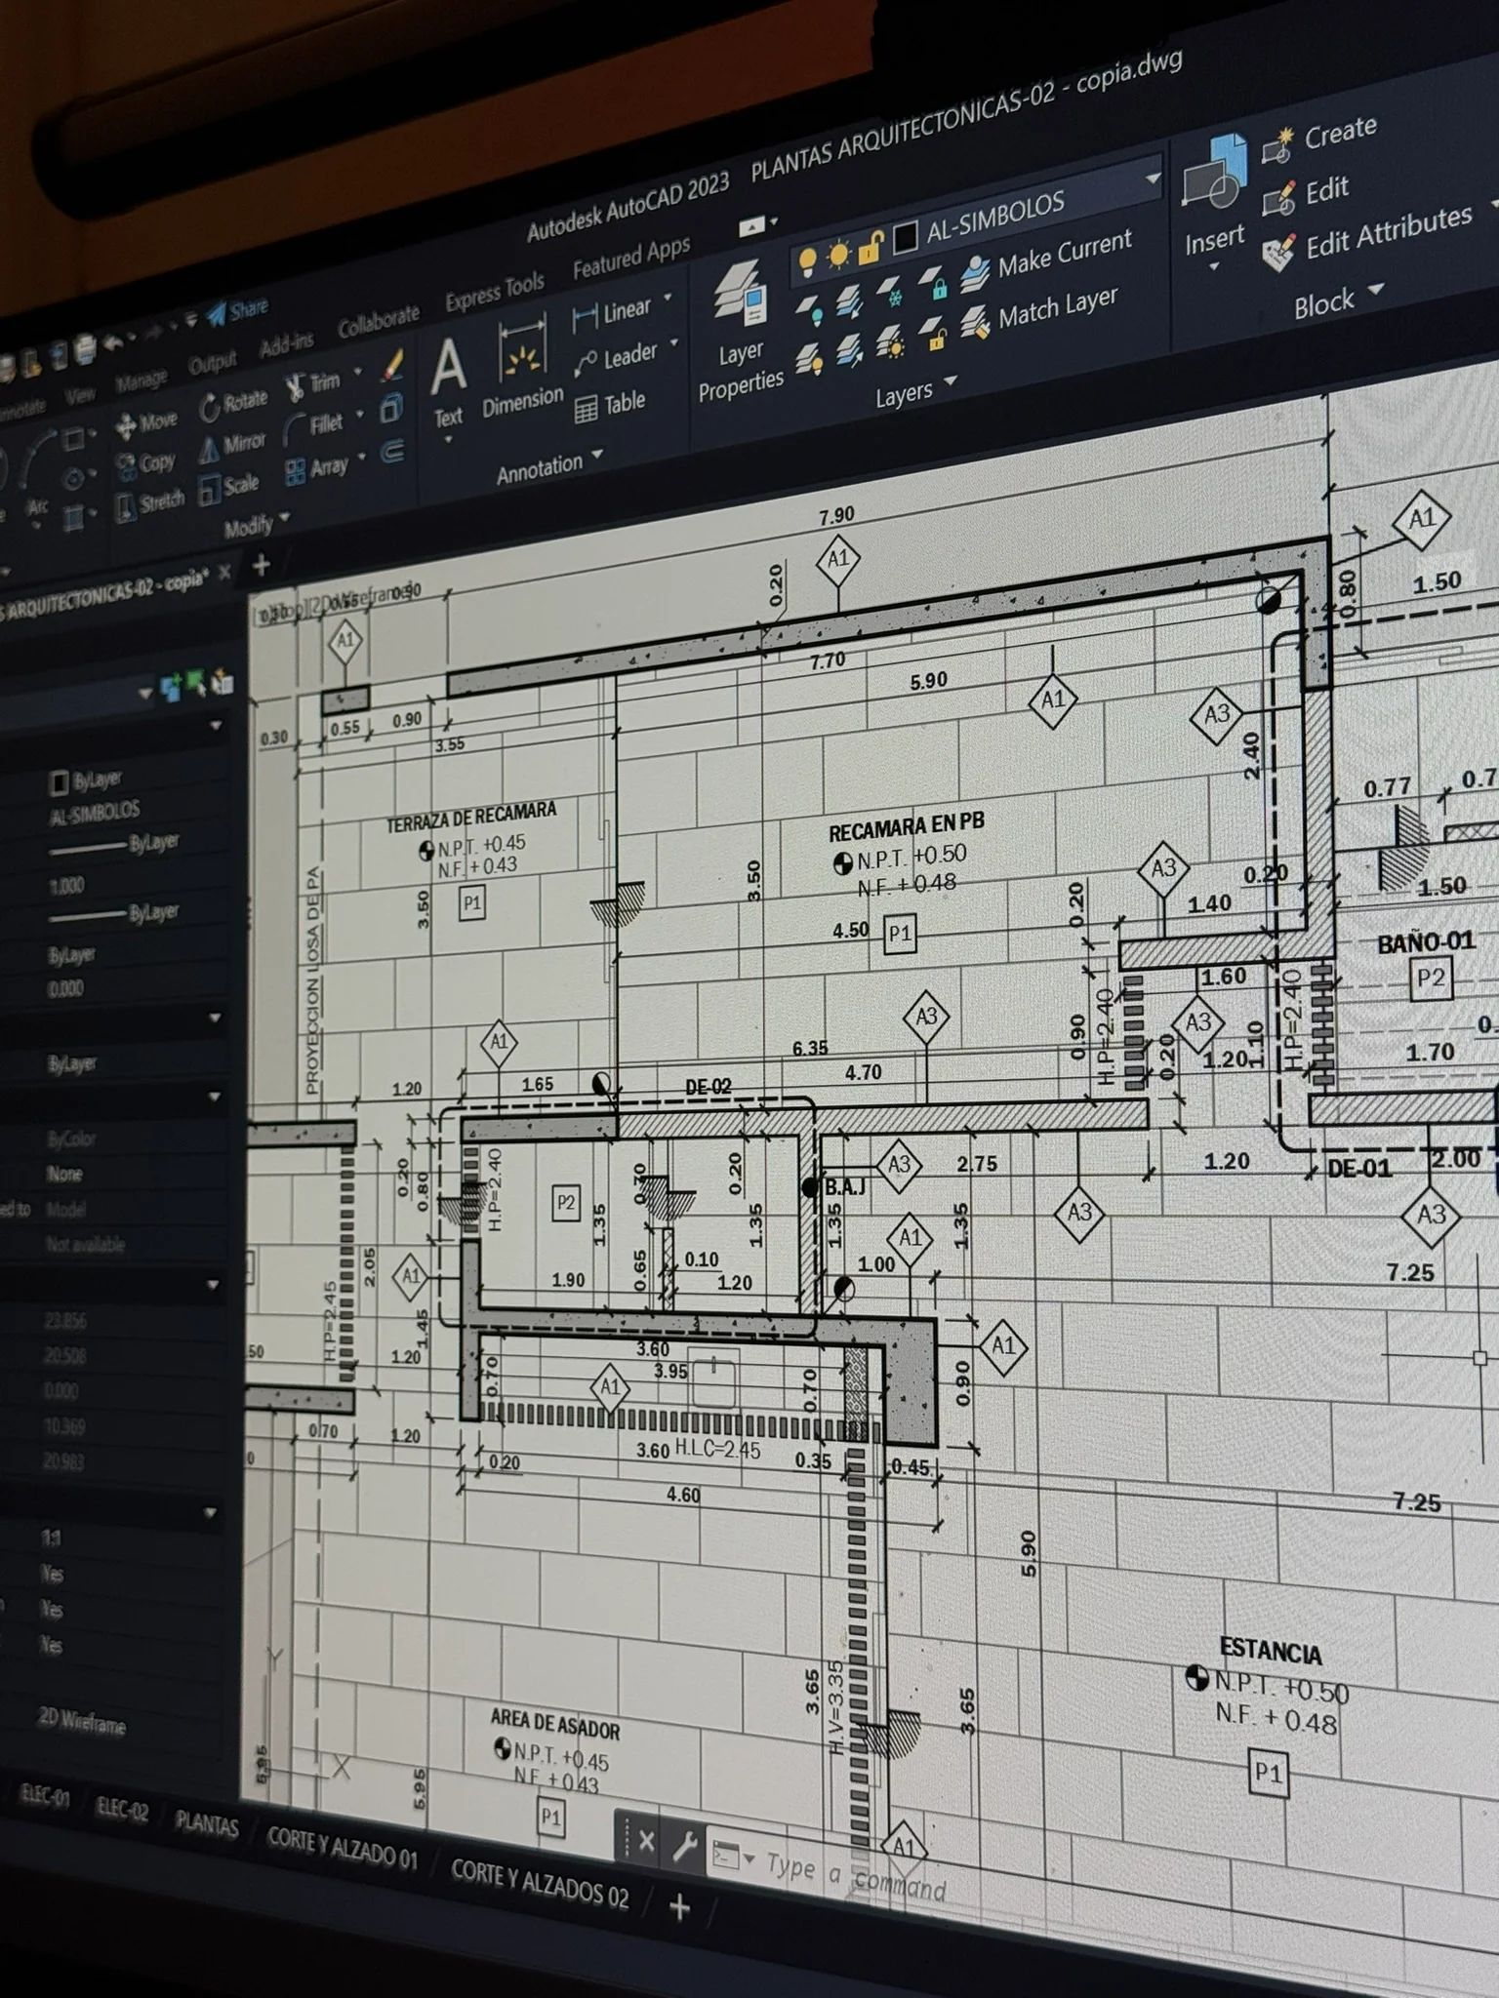Open the Leader dropdown arrow

672,343
